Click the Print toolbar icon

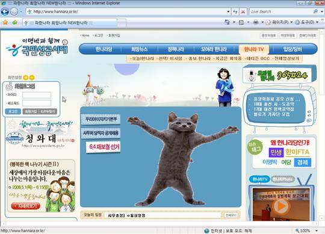pyautogui.click(x=256, y=22)
